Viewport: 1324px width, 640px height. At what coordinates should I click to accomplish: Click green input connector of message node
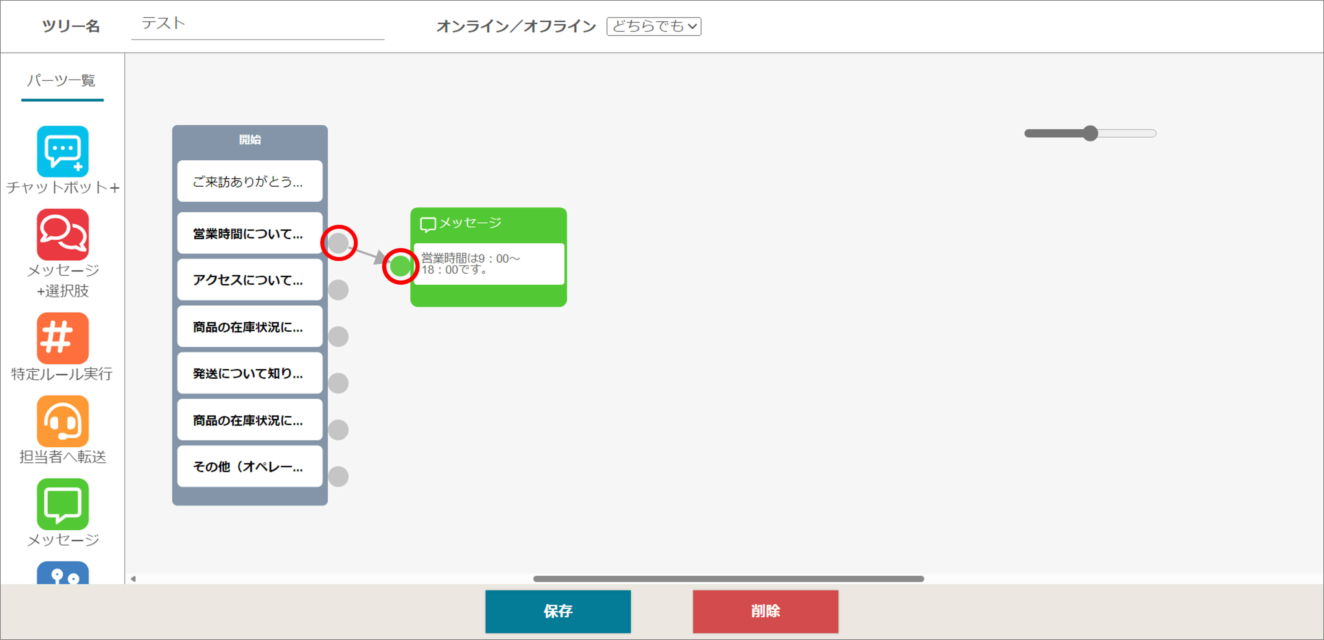tap(400, 266)
